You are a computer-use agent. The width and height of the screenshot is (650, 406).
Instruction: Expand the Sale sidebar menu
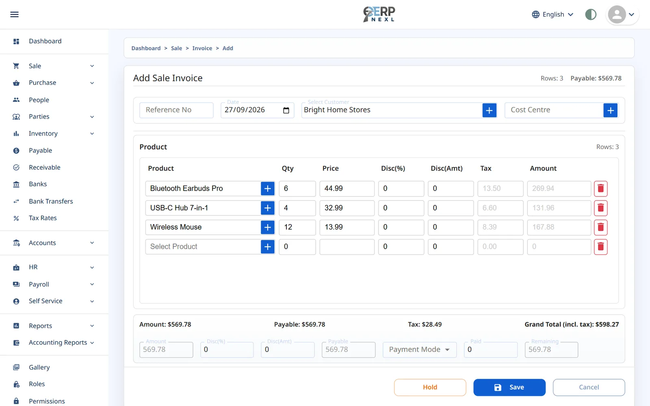coord(54,66)
